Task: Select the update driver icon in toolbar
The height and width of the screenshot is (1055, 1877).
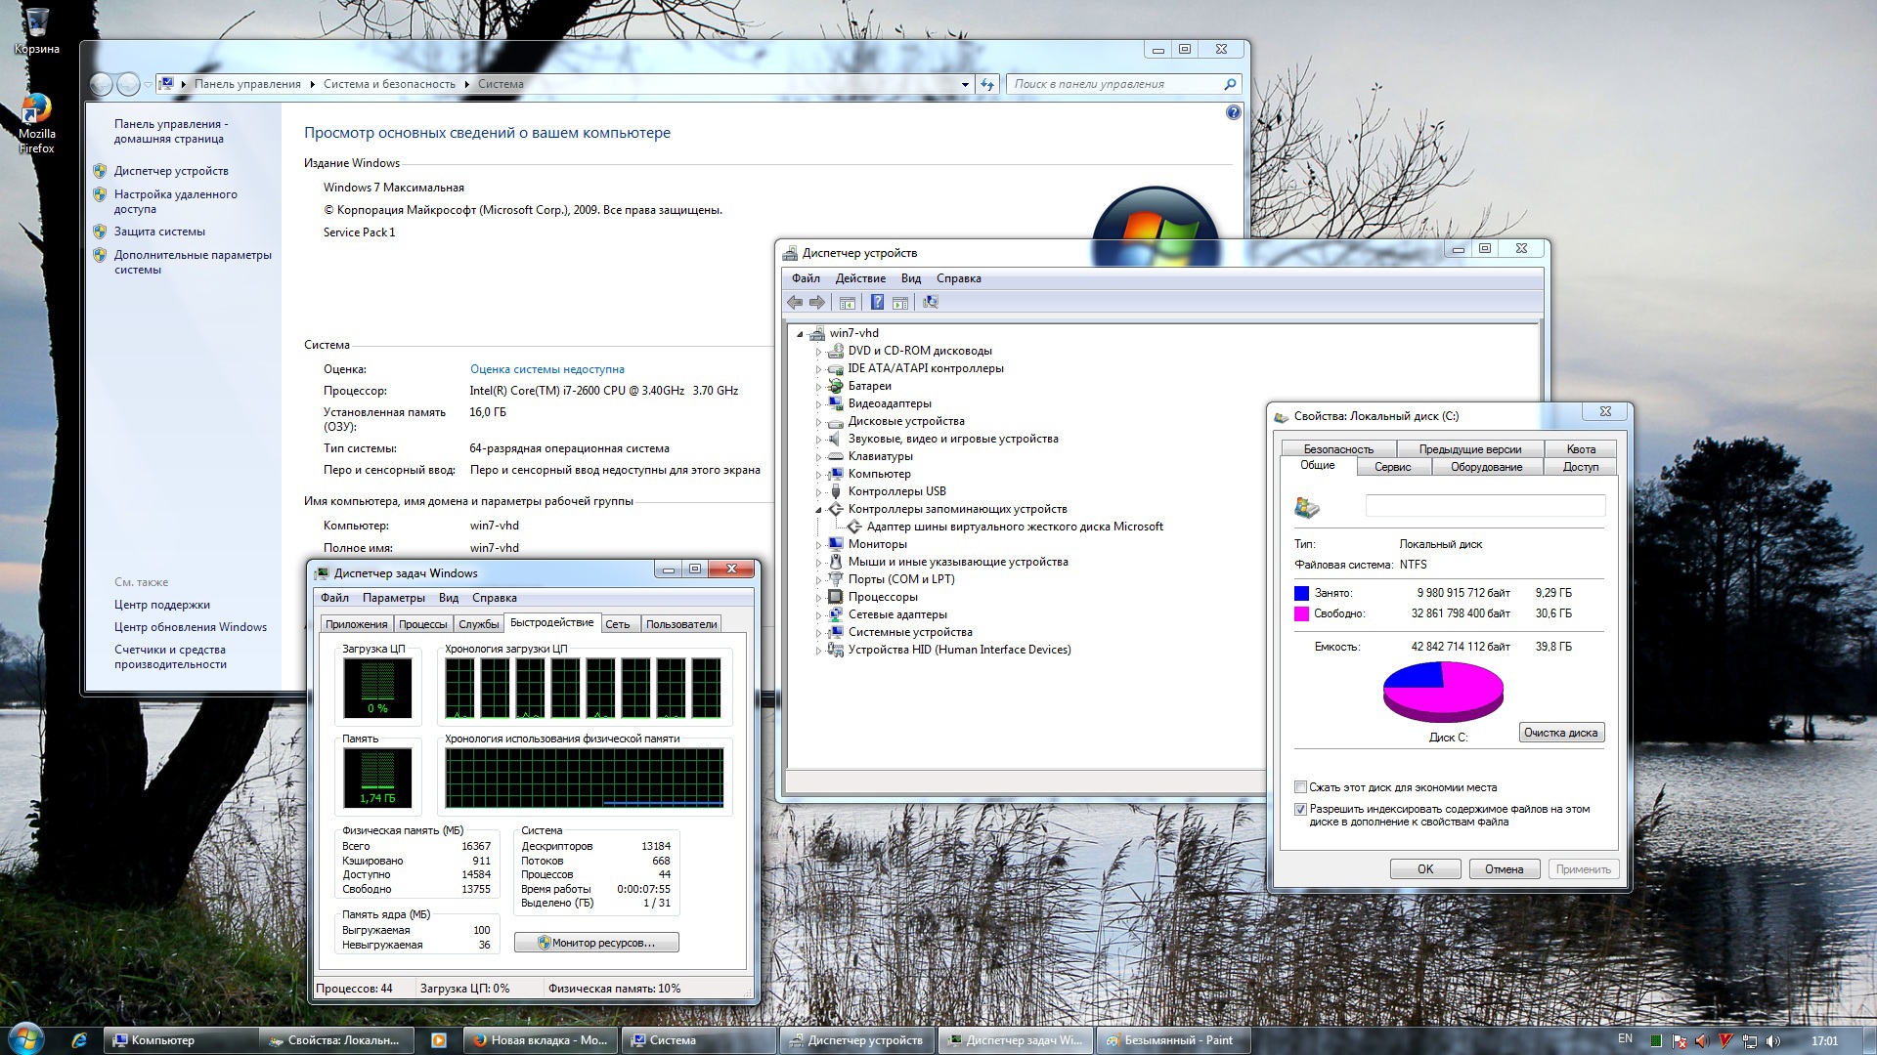Action: point(931,302)
